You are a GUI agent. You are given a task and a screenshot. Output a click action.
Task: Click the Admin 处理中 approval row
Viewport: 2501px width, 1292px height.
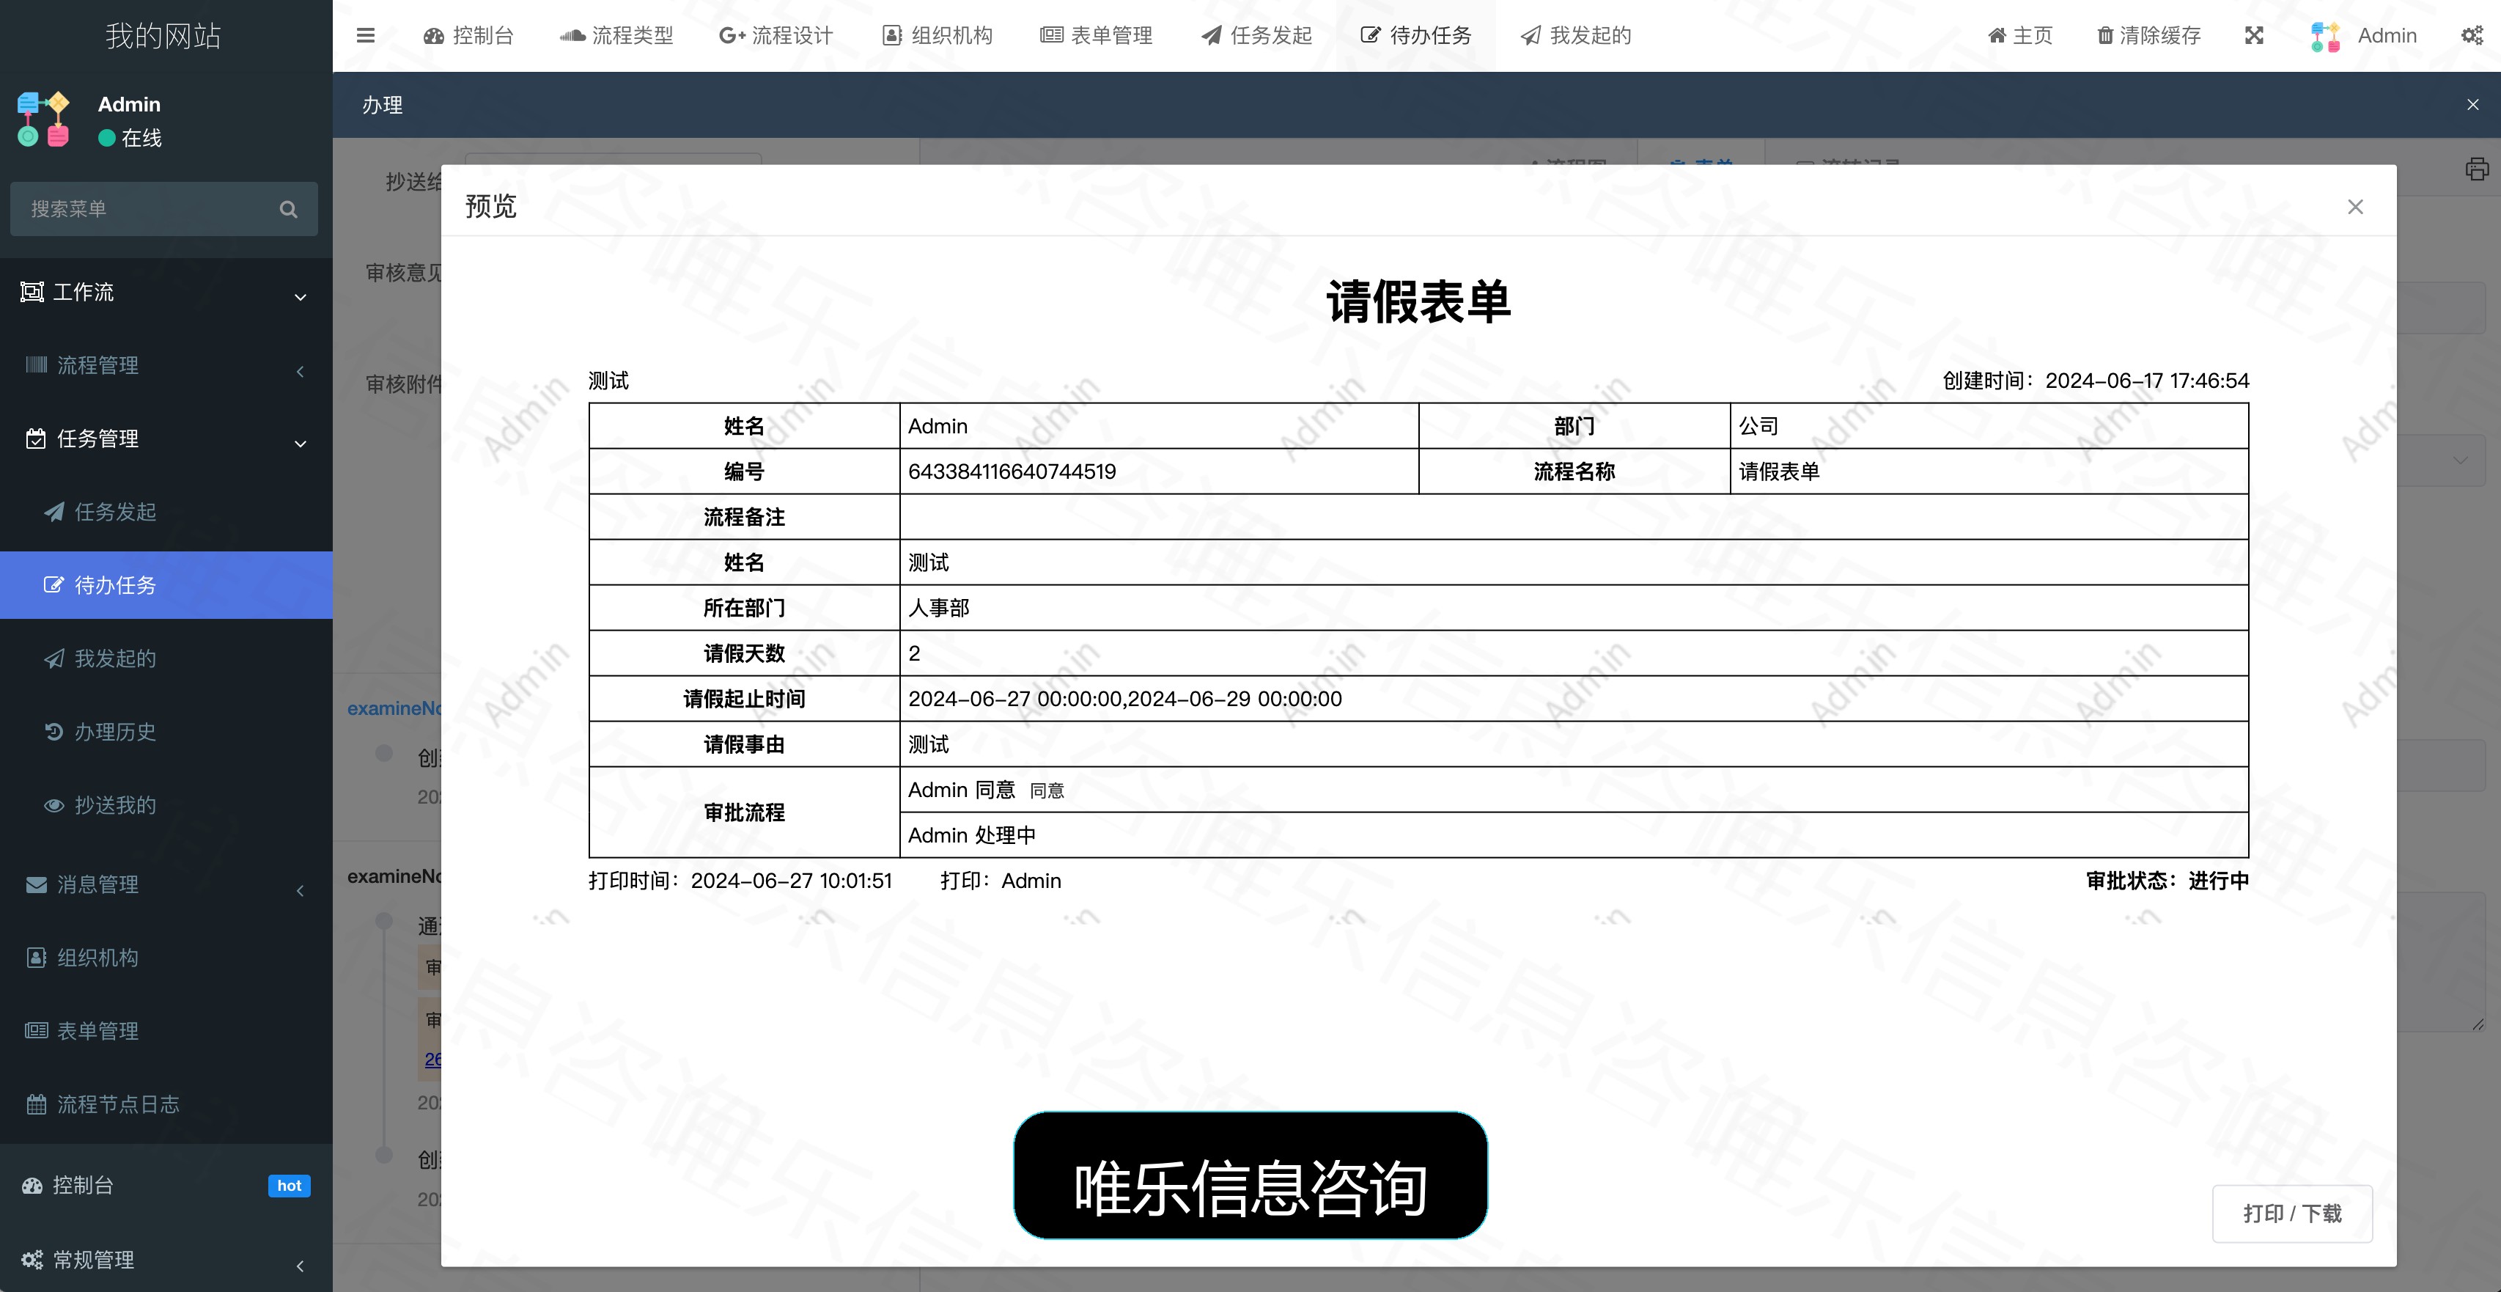click(1573, 835)
